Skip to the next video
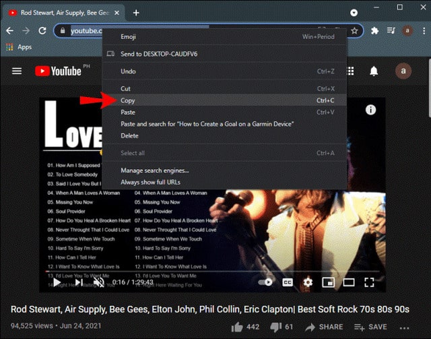This screenshot has width=431, height=339. [x=79, y=282]
